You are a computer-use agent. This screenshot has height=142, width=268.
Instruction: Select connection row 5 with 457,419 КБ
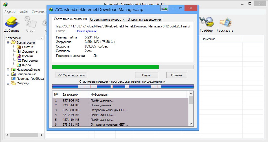pyautogui.click(x=120, y=120)
